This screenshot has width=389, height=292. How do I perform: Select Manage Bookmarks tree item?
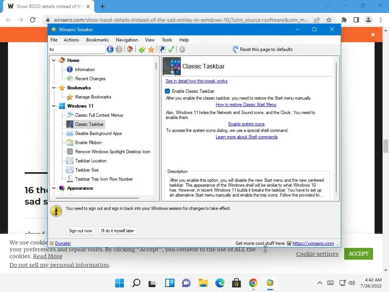pyautogui.click(x=93, y=97)
